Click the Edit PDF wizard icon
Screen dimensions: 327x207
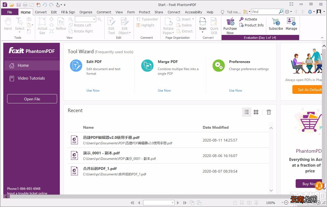(x=76, y=66)
